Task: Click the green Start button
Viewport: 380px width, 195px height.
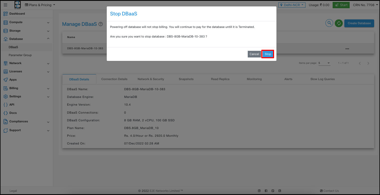Action: click(341, 5)
